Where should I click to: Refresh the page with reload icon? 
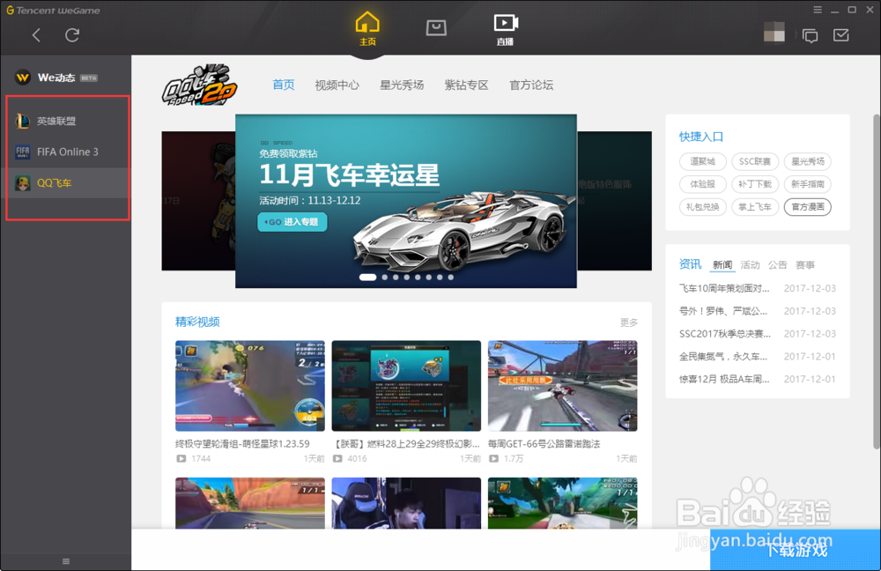tap(72, 35)
